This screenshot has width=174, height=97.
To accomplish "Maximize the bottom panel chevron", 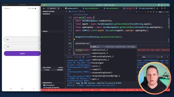I will coord(164,57).
